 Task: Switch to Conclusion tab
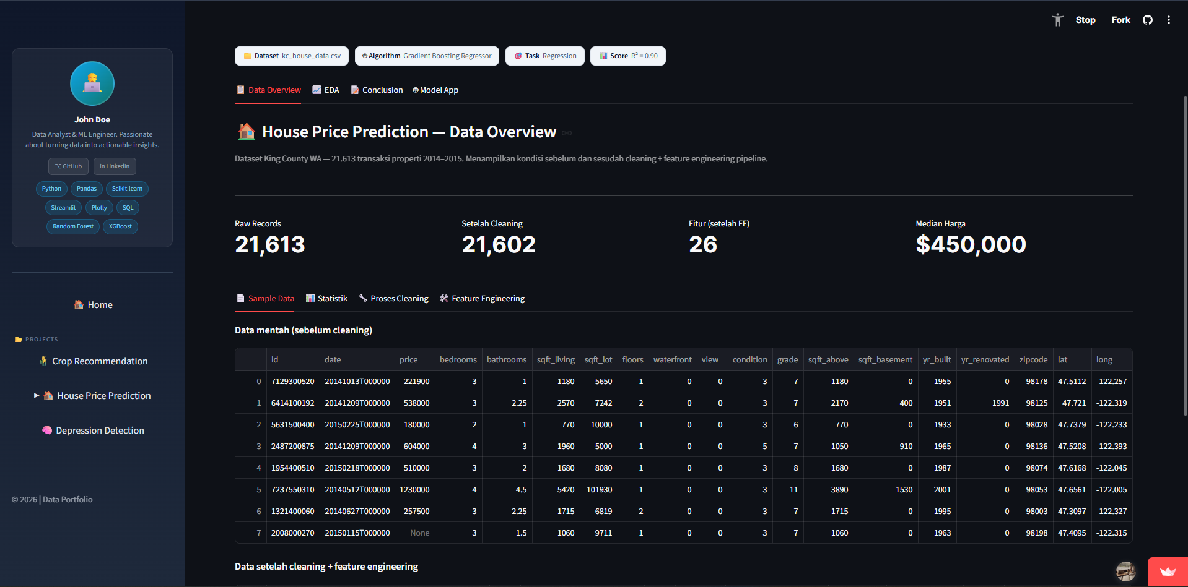tap(377, 90)
